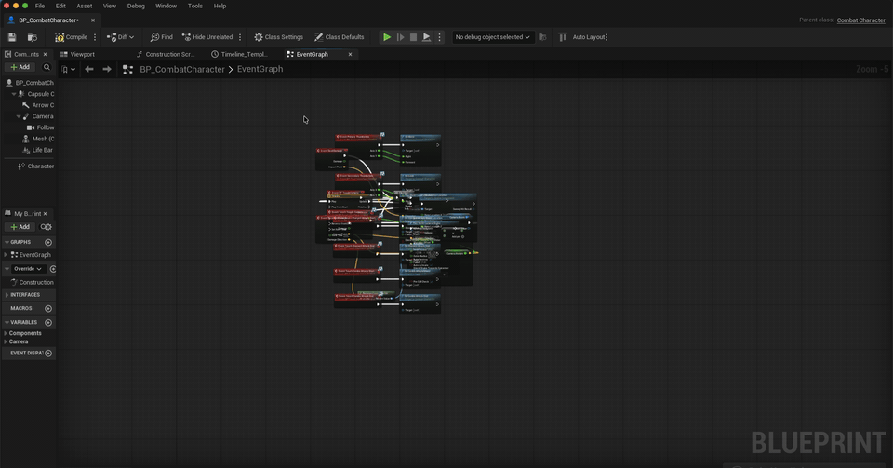Add new event dispatcher with plus icon
This screenshot has height=468, width=893.
pos(48,353)
